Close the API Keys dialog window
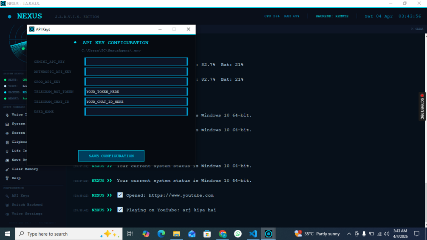 pos(189,29)
